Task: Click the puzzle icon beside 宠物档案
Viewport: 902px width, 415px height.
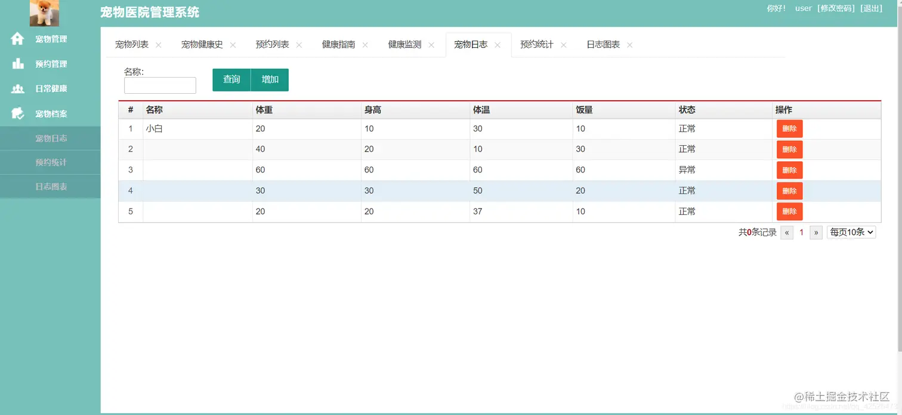Action: (18, 113)
